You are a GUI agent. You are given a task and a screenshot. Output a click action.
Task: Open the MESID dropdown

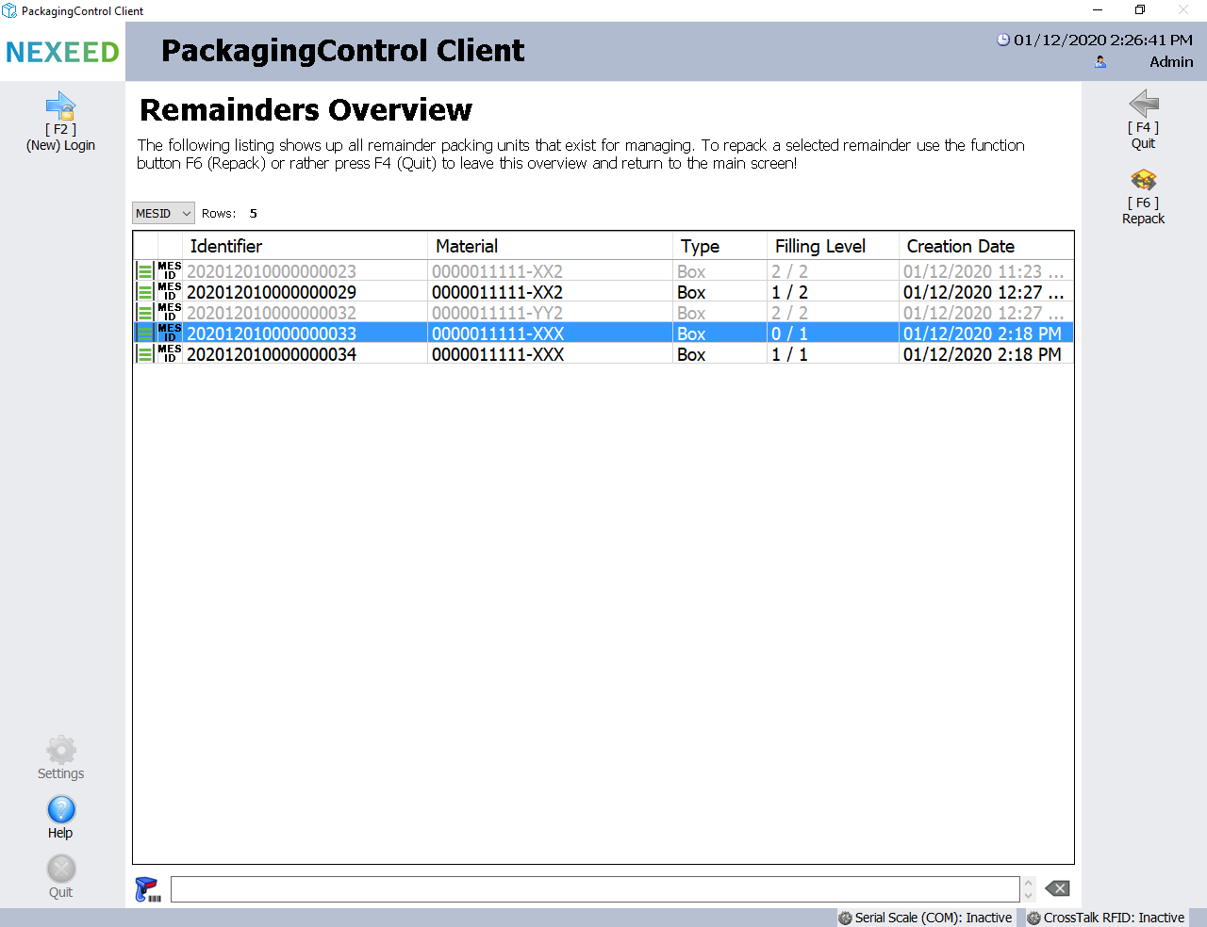click(x=163, y=214)
